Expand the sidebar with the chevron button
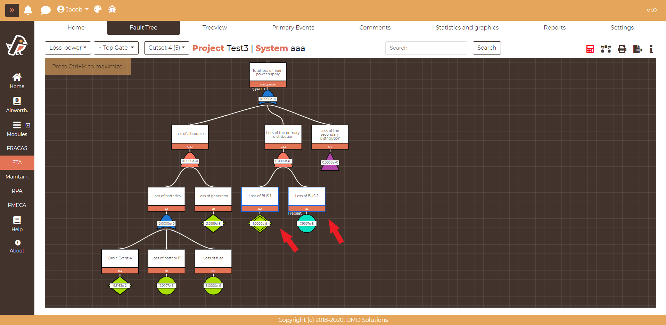 (x=12, y=10)
